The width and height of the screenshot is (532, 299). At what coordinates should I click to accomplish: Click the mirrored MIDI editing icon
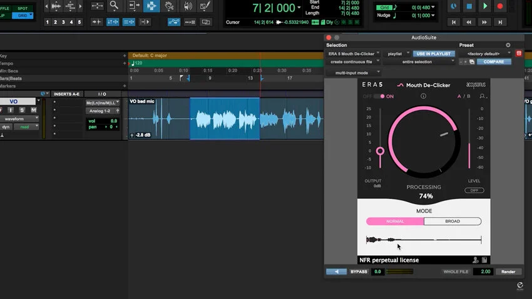click(x=190, y=22)
